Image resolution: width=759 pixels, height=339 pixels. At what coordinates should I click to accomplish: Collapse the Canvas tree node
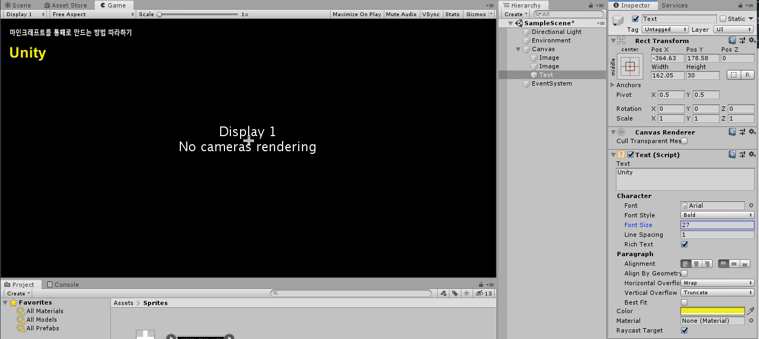pos(518,49)
